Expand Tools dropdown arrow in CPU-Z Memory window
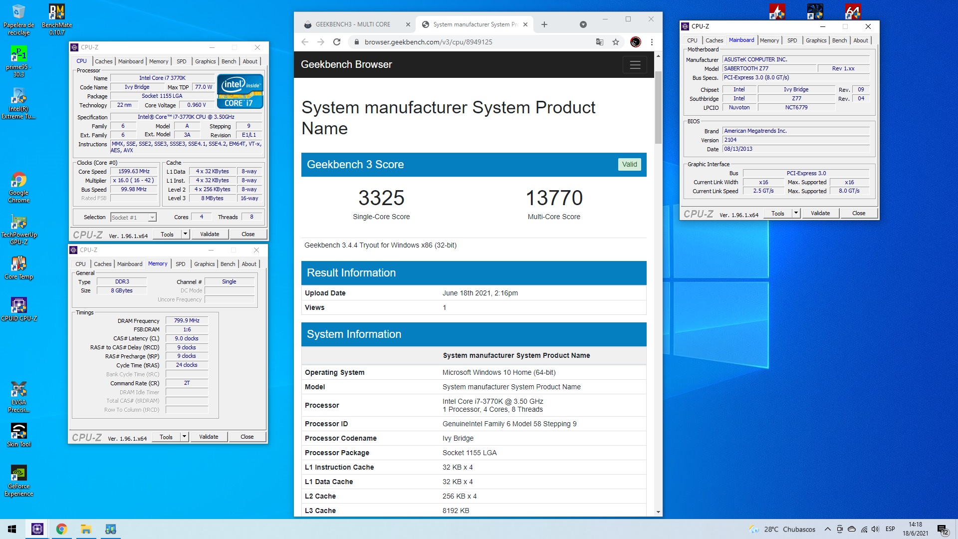The height and width of the screenshot is (539, 958). click(x=184, y=437)
